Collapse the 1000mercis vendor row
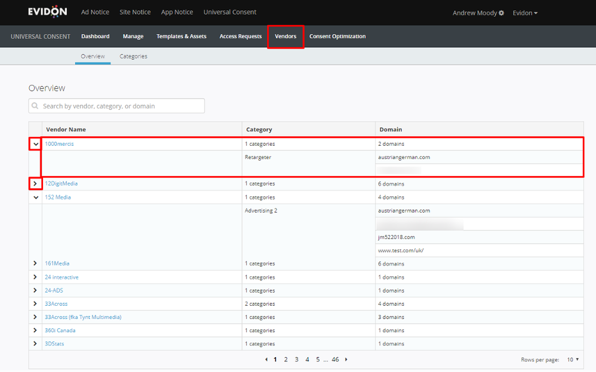Screen dimensions: 596x372 36,144
